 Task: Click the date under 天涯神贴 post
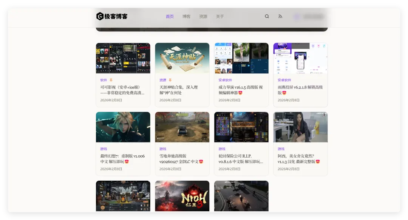(x=170, y=100)
